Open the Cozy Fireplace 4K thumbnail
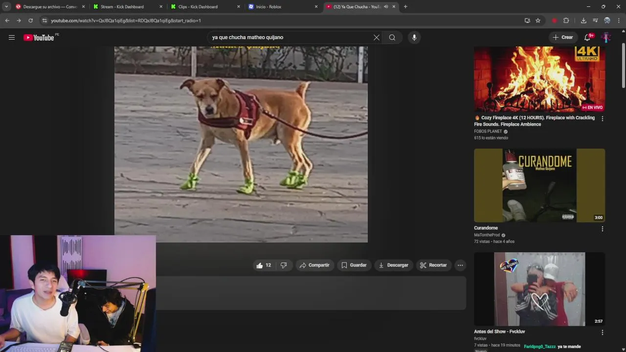Screen dimensions: 626x352 coord(539,79)
